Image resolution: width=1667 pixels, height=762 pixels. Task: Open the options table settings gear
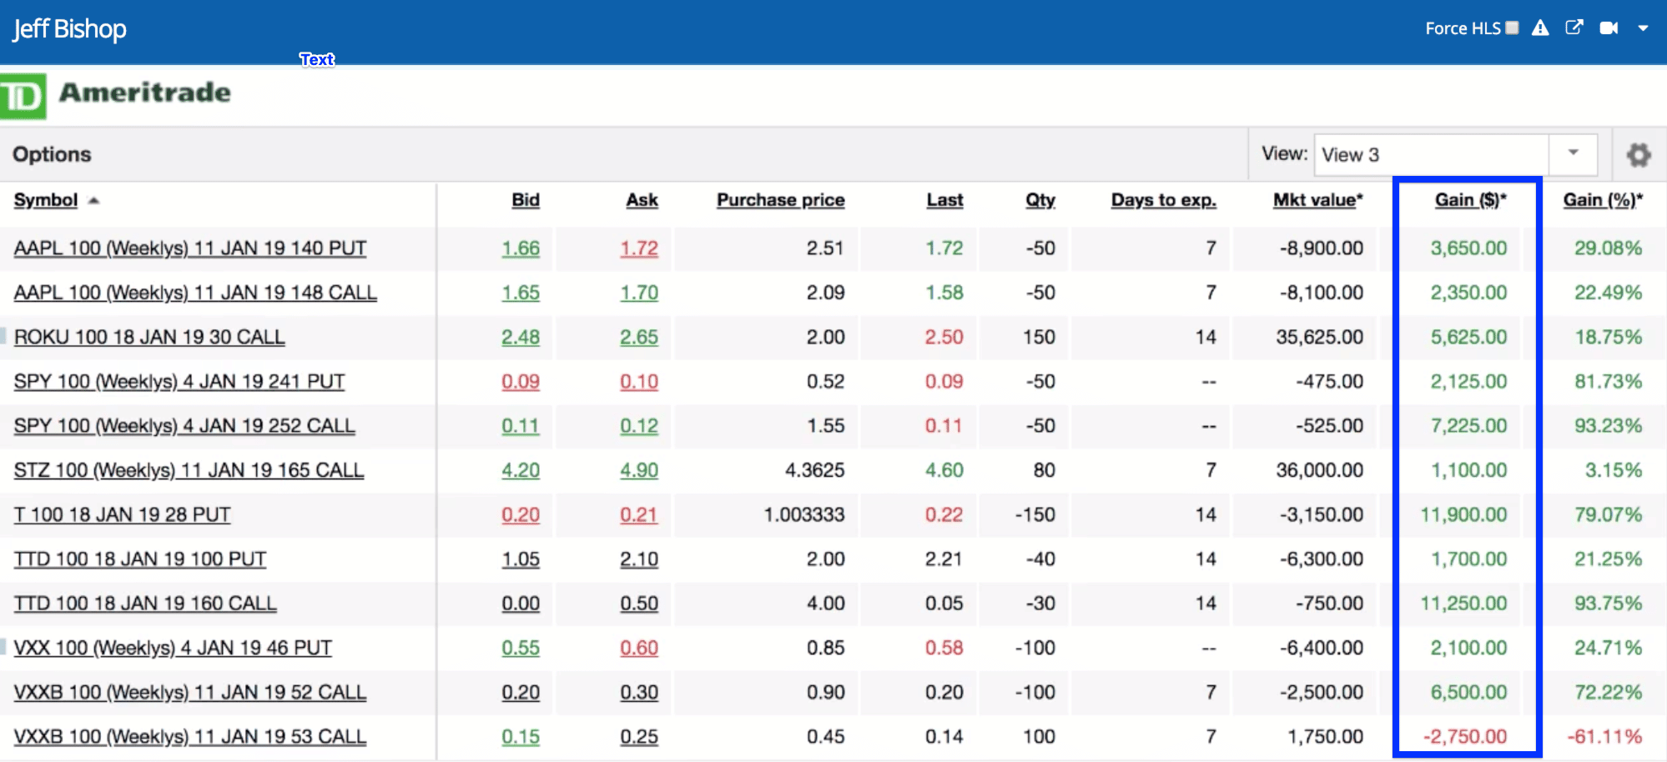(1638, 155)
